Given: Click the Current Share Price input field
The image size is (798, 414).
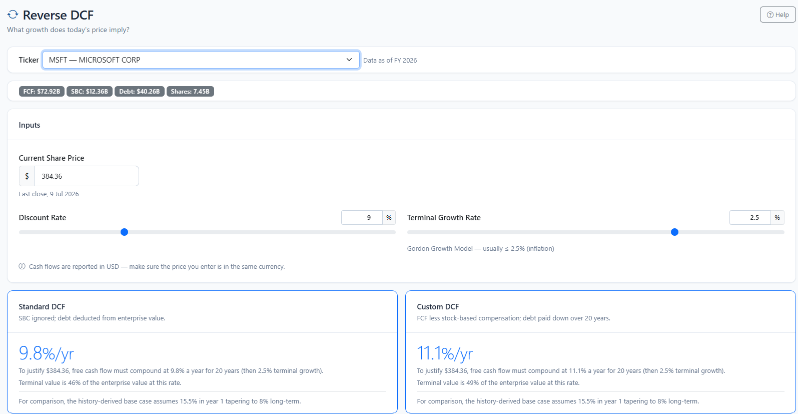Looking at the screenshot, I should [87, 176].
